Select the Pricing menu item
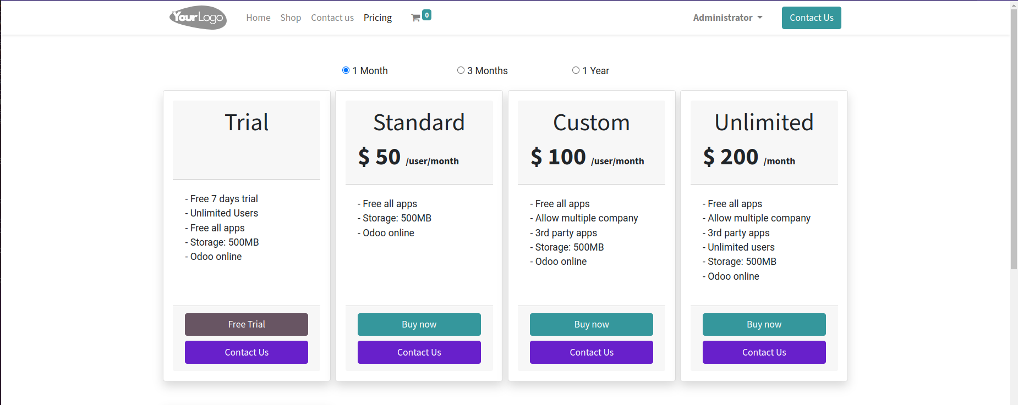The height and width of the screenshot is (405, 1018). point(377,18)
